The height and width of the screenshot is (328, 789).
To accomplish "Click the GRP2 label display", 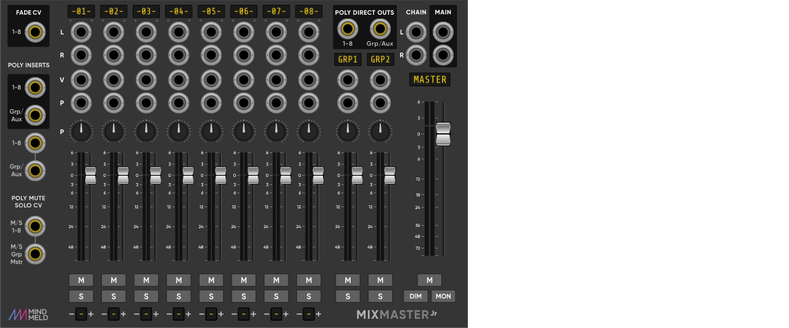I will [x=380, y=60].
